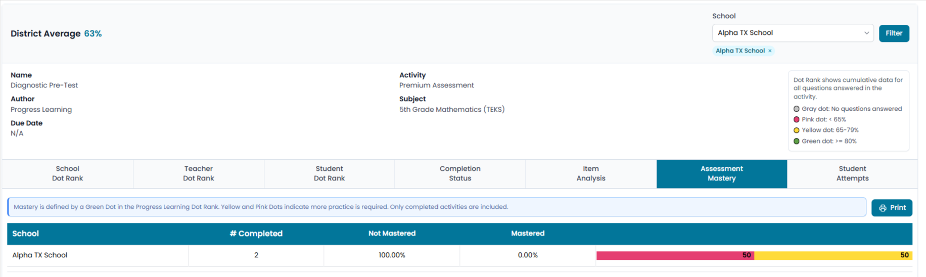Select the Assessment Mastery tab
Image resolution: width=926 pixels, height=277 pixels.
coord(722,173)
